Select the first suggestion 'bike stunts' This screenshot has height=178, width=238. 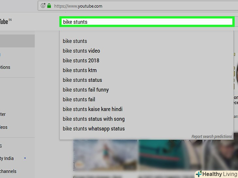click(146, 41)
